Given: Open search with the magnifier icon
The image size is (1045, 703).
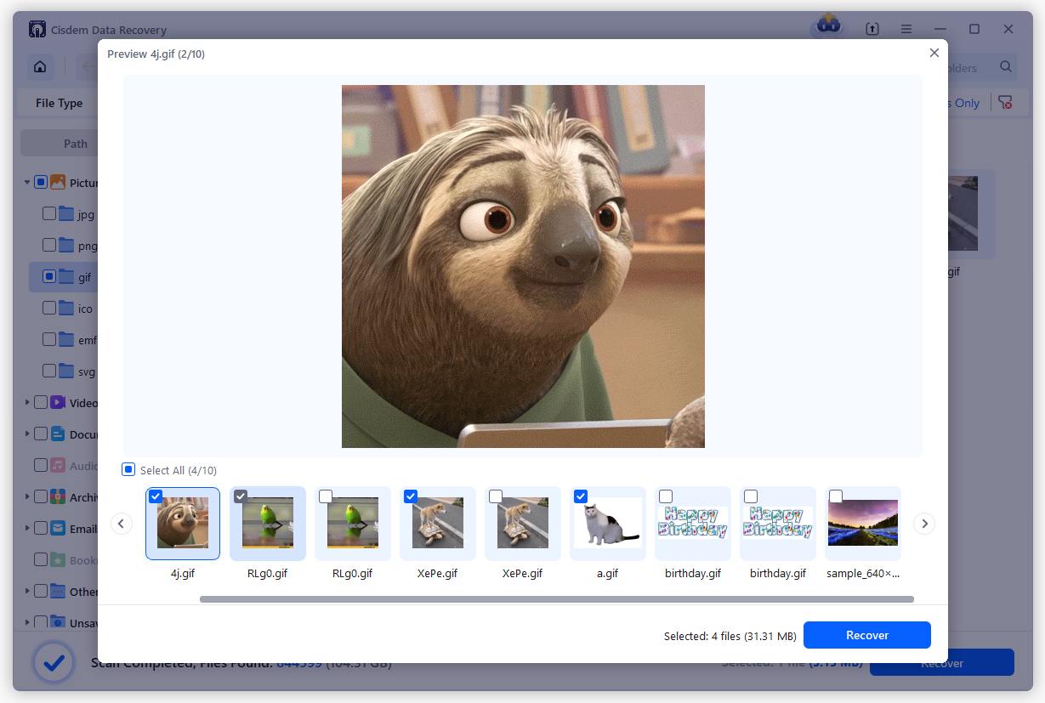Looking at the screenshot, I should (1005, 67).
